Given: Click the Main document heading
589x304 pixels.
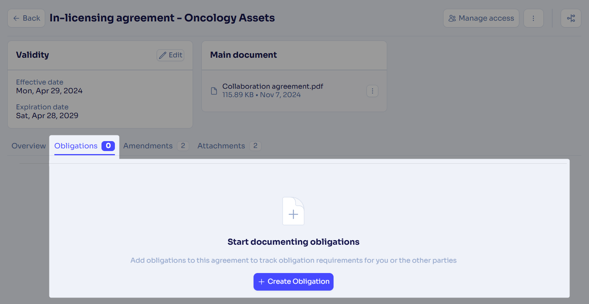Looking at the screenshot, I should [244, 55].
